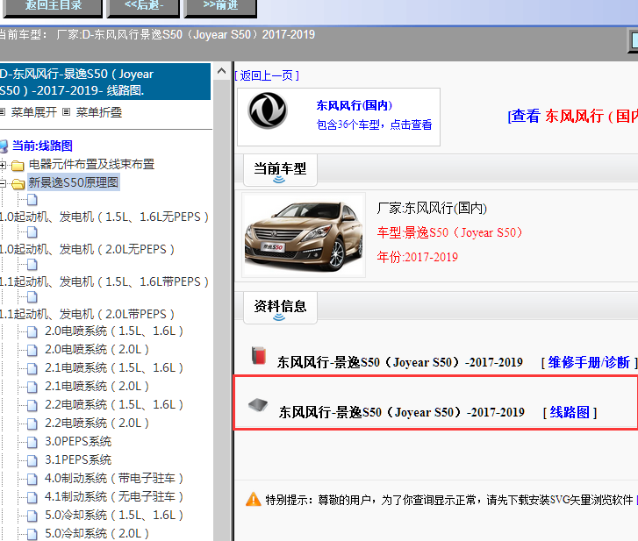Click document icon beside 4.0制动系统

[x=32, y=480]
